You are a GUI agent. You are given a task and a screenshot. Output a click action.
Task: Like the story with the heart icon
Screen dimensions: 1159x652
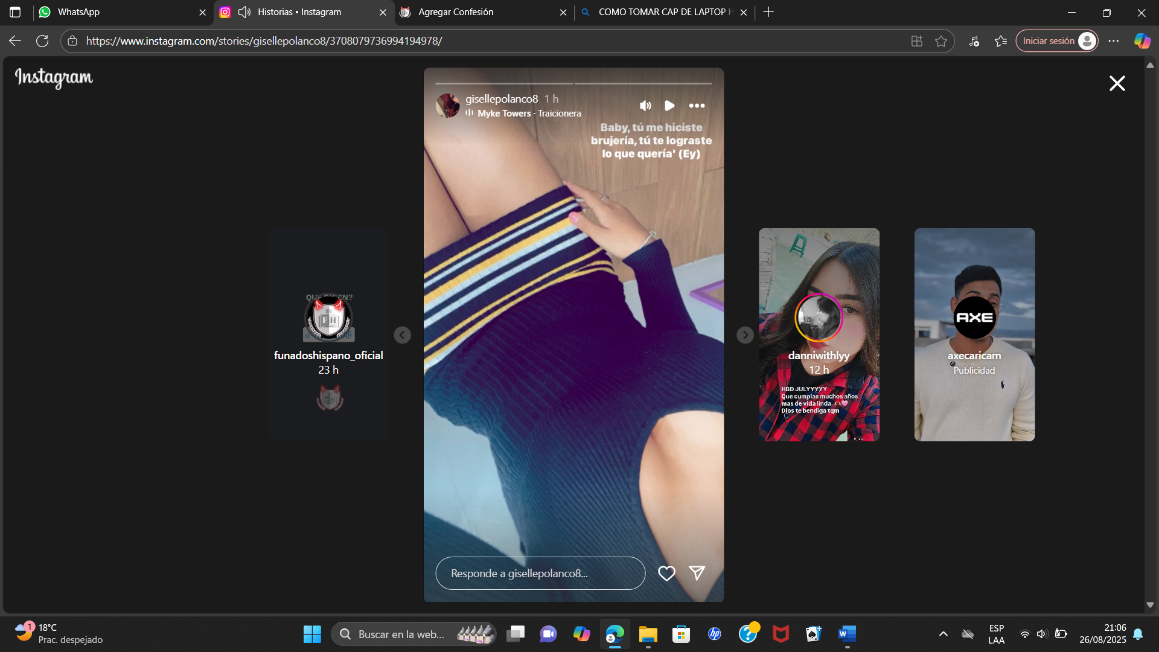[666, 573]
